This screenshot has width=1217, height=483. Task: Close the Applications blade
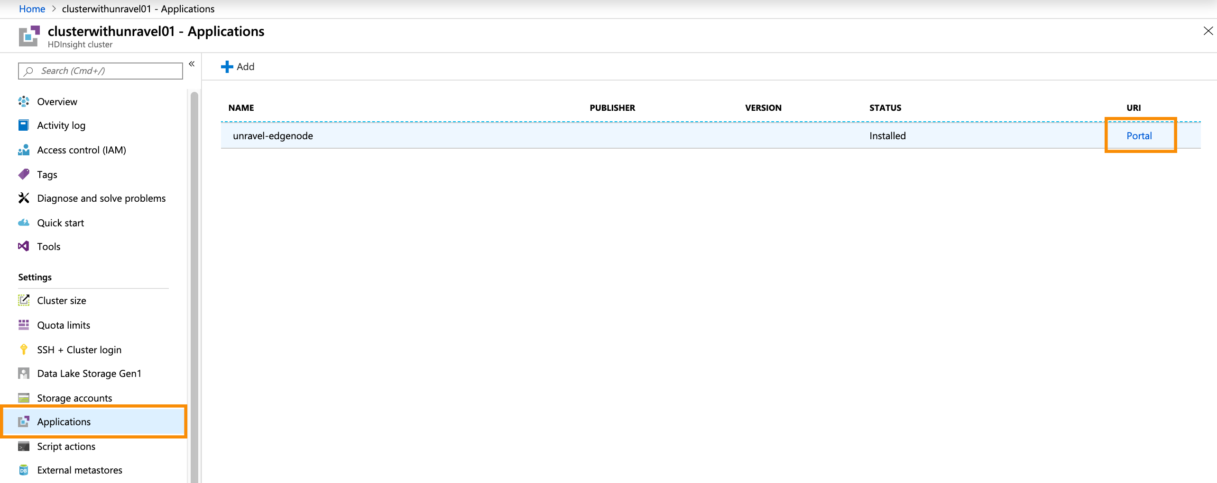1208,31
